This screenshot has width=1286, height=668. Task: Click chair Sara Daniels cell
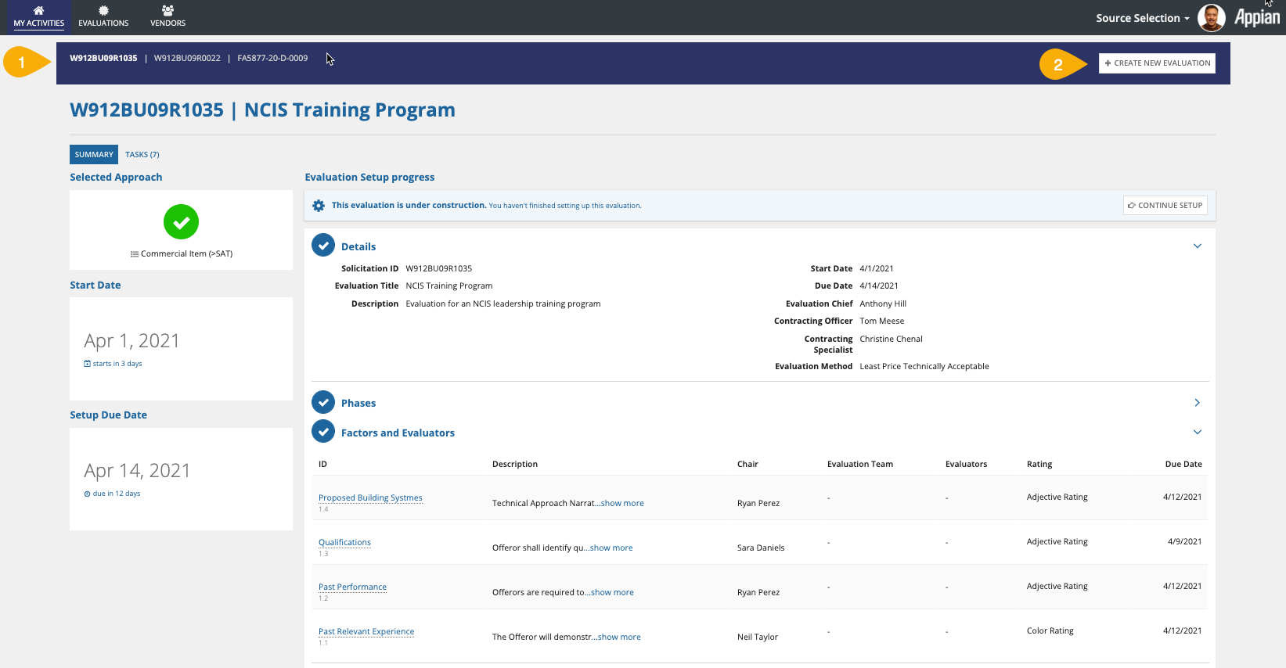point(761,548)
